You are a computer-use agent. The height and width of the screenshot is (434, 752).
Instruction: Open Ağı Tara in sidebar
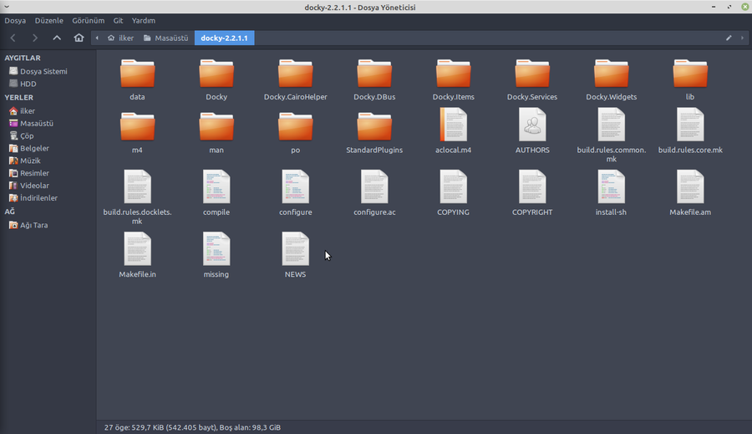pyautogui.click(x=33, y=225)
